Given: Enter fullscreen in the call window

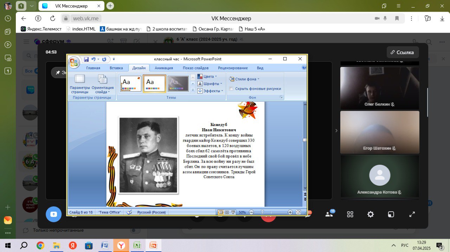Looking at the screenshot, I should 412,214.
